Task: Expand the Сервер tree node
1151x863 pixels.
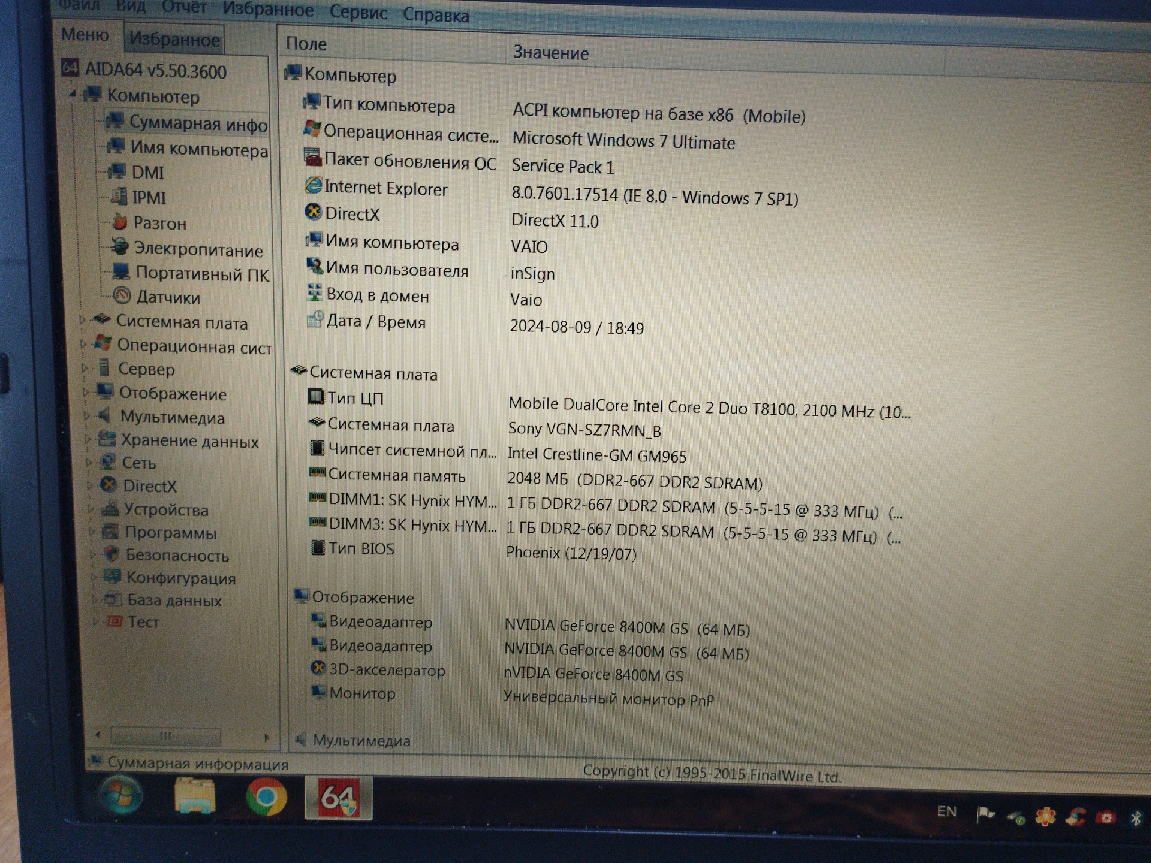Action: click(x=85, y=368)
